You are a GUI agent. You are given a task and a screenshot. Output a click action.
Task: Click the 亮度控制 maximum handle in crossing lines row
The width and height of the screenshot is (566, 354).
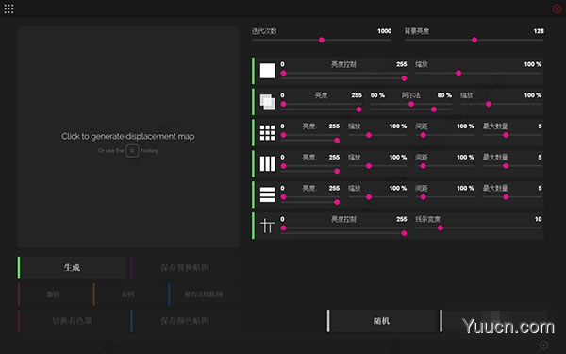(404, 234)
